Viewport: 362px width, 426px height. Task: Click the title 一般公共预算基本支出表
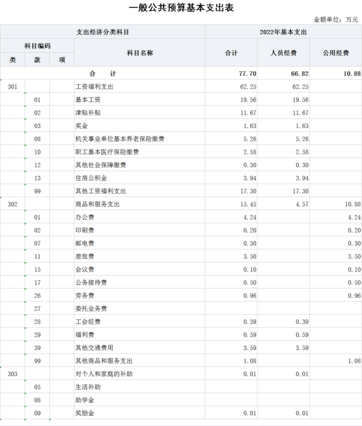[181, 7]
